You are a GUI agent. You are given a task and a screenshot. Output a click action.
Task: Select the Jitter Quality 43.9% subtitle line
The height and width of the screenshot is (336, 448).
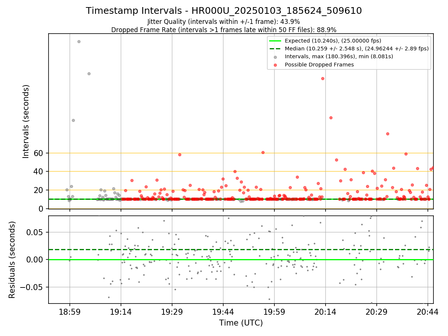tap(224, 22)
